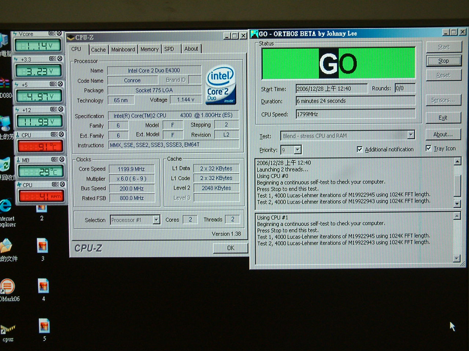Click the CPU-Z title bar icon
The image size is (469, 351).
pos(71,37)
